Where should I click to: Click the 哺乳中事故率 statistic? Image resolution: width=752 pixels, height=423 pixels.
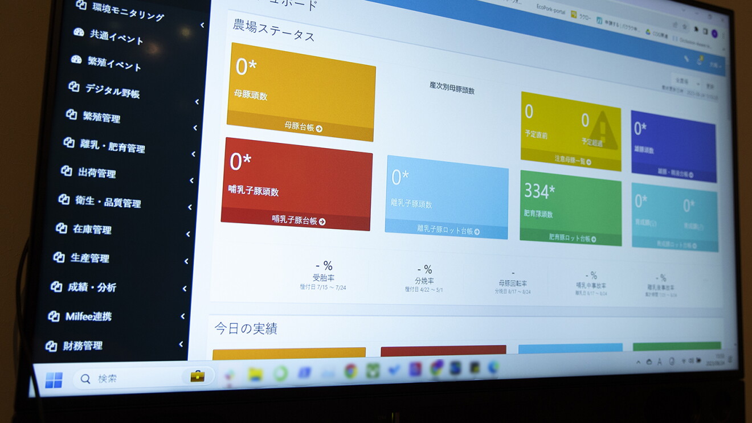coord(592,284)
